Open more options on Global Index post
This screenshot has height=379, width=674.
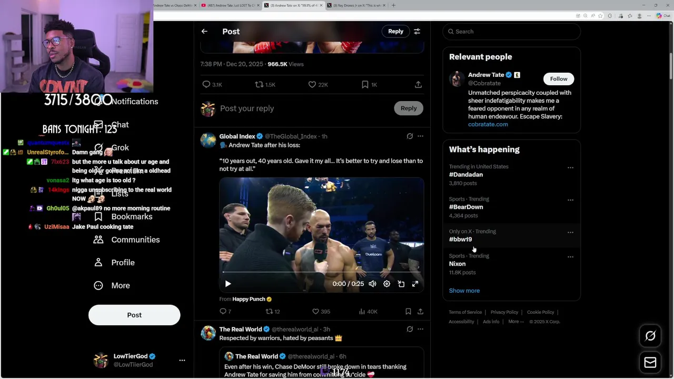pyautogui.click(x=420, y=136)
